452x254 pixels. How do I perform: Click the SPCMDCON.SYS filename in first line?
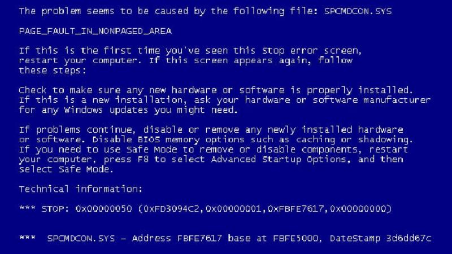pyautogui.click(x=358, y=11)
